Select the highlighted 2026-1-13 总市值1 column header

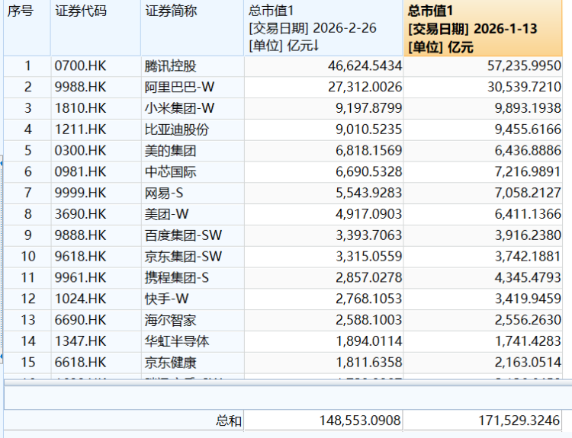click(482, 28)
